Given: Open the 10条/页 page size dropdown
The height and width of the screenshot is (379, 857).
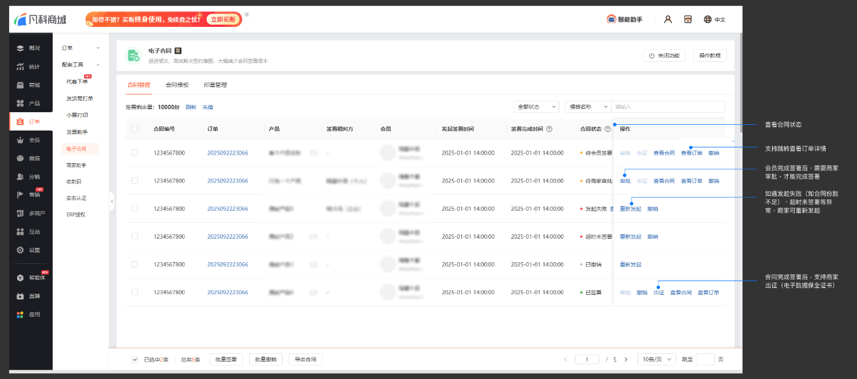Looking at the screenshot, I should pos(655,360).
